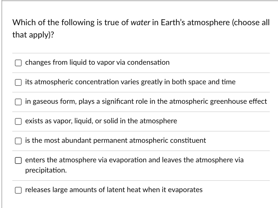Image resolution: width=278 pixels, height=208 pixels.
Task: Click the greenhouse effect answer text
Action: click(x=146, y=101)
